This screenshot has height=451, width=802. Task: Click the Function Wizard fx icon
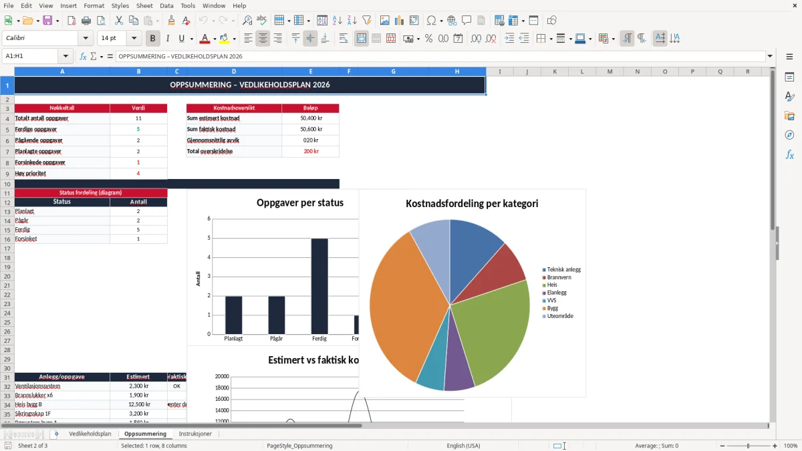(x=83, y=57)
